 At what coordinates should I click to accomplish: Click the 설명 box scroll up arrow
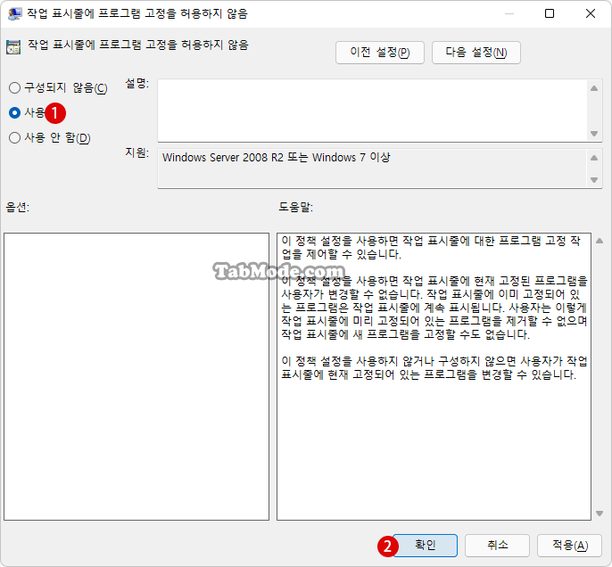click(x=594, y=88)
